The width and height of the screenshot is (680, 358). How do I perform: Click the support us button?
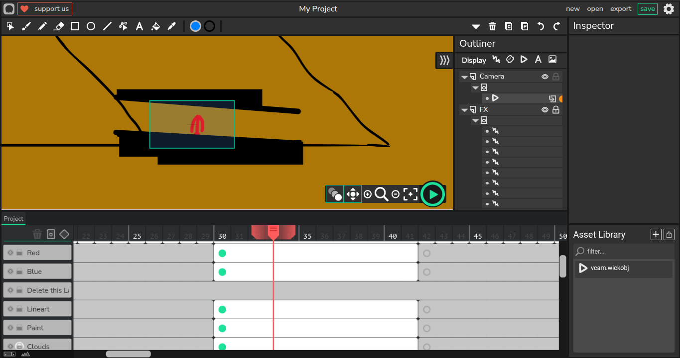tap(45, 9)
